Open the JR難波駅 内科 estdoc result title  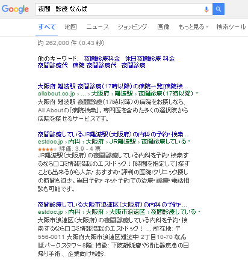(x=113, y=134)
